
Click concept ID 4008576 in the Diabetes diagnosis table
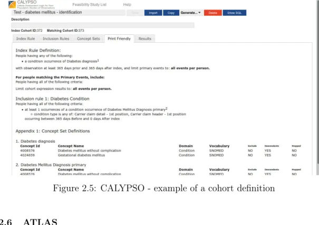[x=27, y=151]
